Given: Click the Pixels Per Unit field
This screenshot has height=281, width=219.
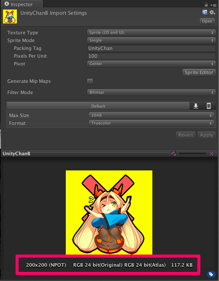Looking at the screenshot, I should [x=151, y=56].
